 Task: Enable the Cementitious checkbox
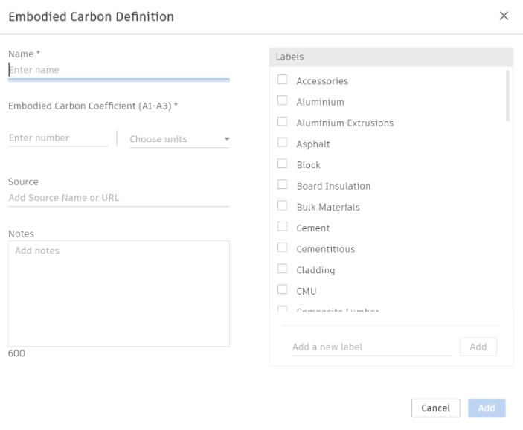pos(283,248)
